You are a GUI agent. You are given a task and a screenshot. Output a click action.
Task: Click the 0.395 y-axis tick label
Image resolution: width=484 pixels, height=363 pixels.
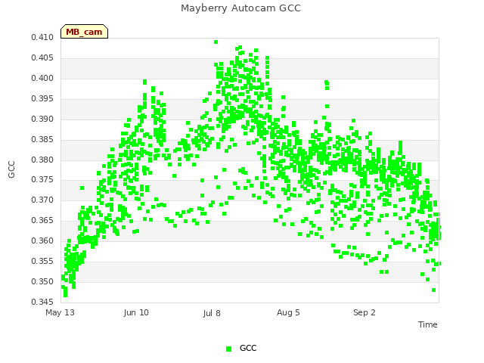pos(42,98)
